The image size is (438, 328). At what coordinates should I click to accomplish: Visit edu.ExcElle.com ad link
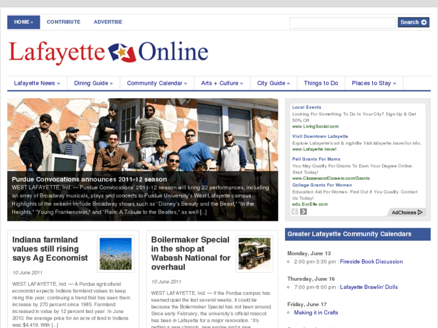click(x=310, y=204)
